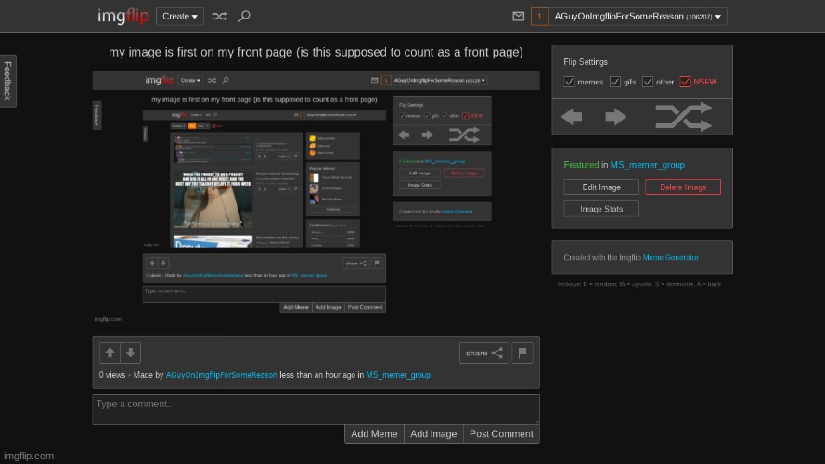Click the shuffle icon in top navigation bar
This screenshot has width=825, height=464.
219,17
